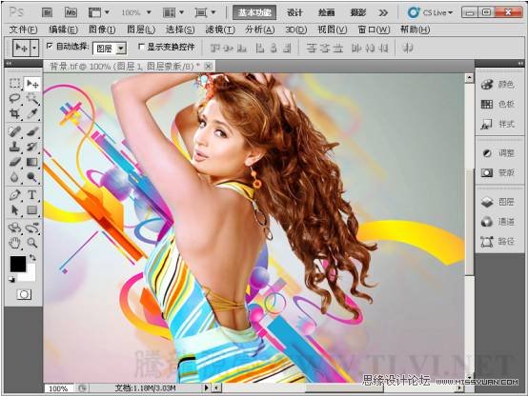Select the Brush tool

pyautogui.click(x=32, y=131)
